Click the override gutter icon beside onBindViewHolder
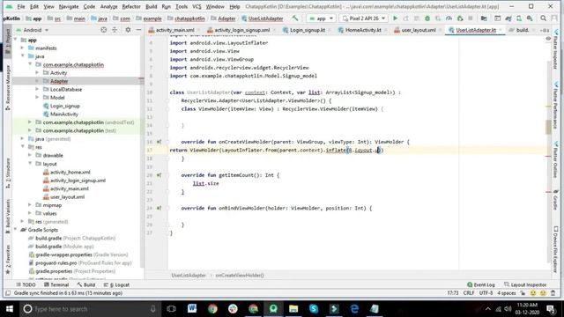The width and height of the screenshot is (564, 317). (159, 208)
